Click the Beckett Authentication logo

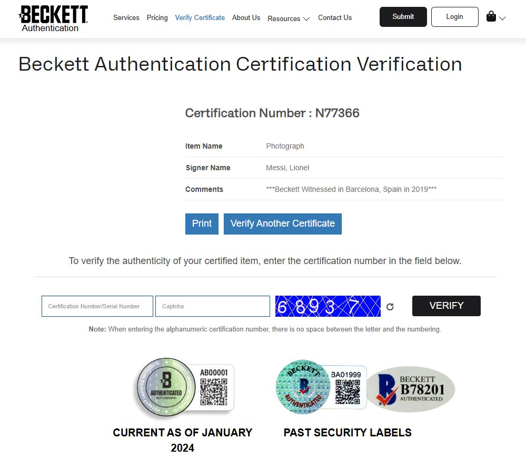53,18
